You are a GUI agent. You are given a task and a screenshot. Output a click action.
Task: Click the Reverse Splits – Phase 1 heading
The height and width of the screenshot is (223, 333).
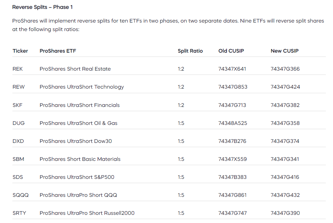(x=42, y=7)
